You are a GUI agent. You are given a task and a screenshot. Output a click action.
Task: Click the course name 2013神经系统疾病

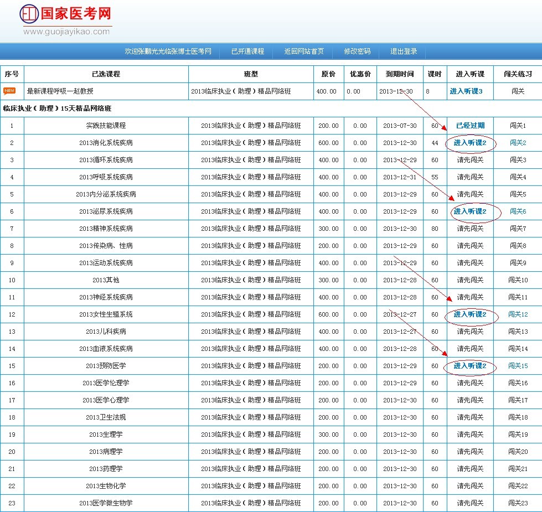click(106, 297)
